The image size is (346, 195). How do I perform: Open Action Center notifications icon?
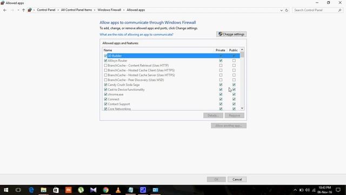point(338,190)
